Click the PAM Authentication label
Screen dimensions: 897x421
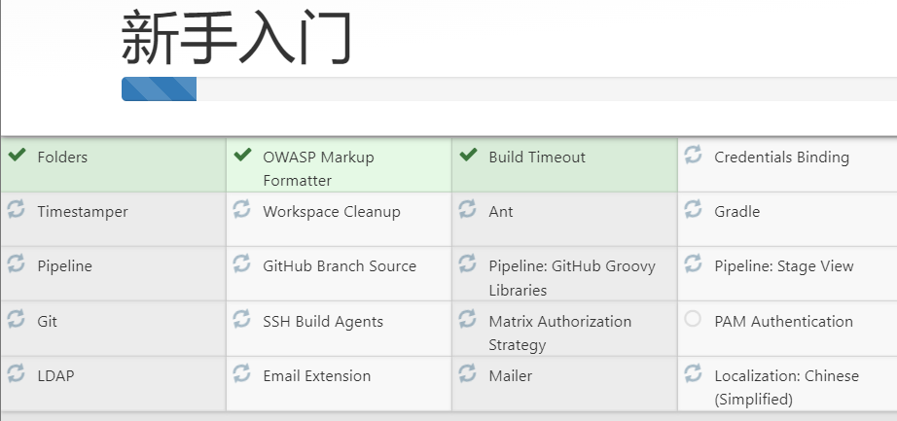(784, 322)
